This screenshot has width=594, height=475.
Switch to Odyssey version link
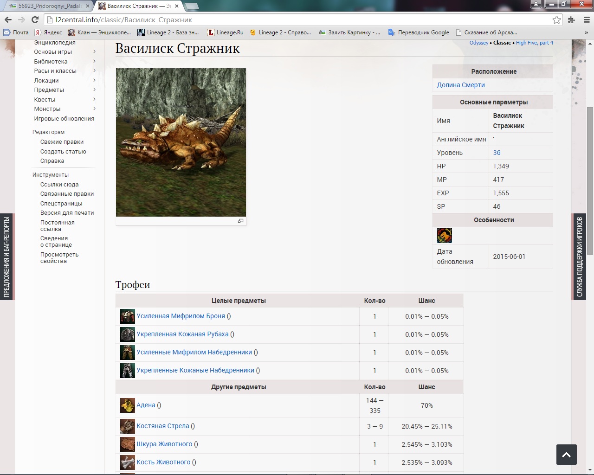point(479,43)
